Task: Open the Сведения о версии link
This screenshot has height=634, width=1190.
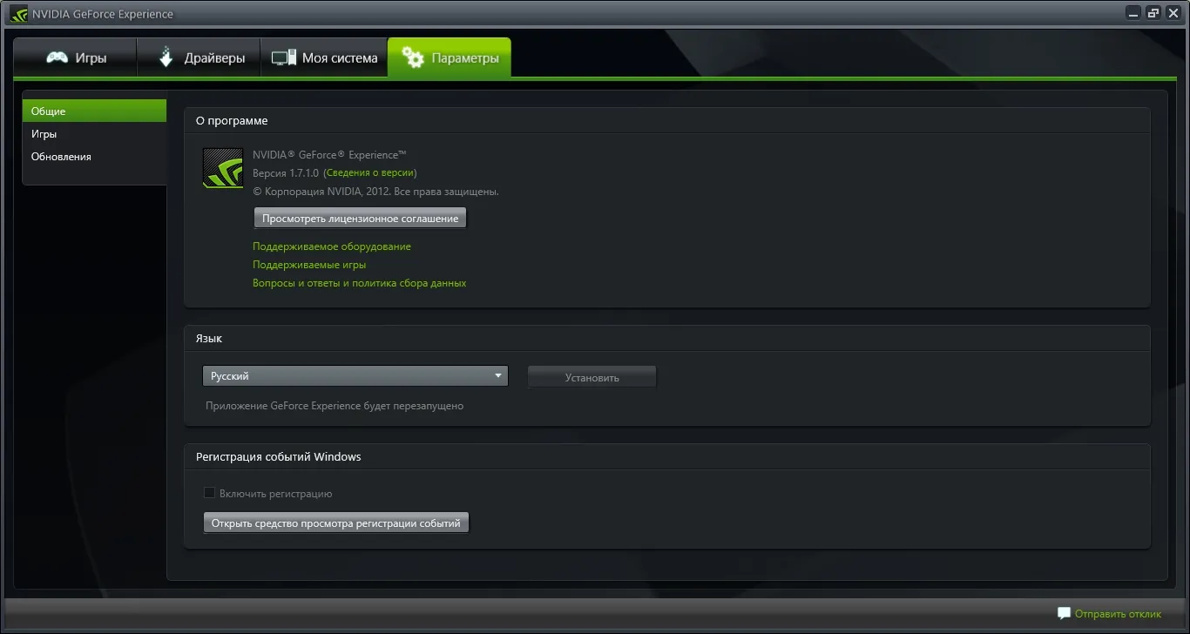Action: click(x=369, y=173)
